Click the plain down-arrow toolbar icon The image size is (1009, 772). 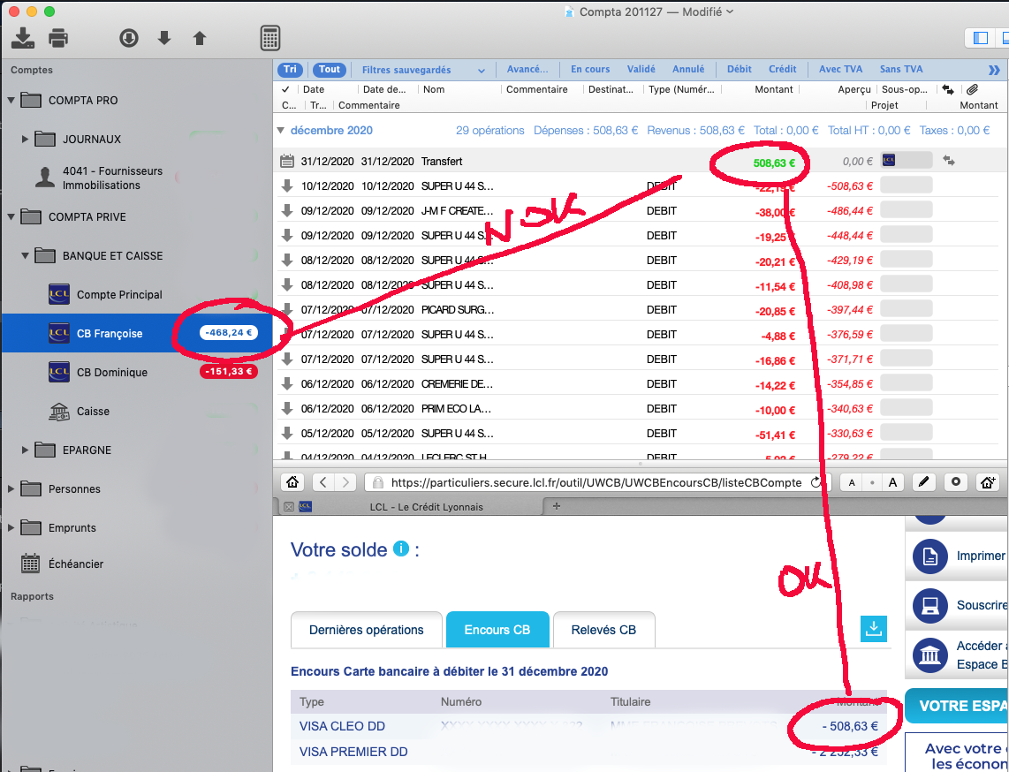point(164,38)
